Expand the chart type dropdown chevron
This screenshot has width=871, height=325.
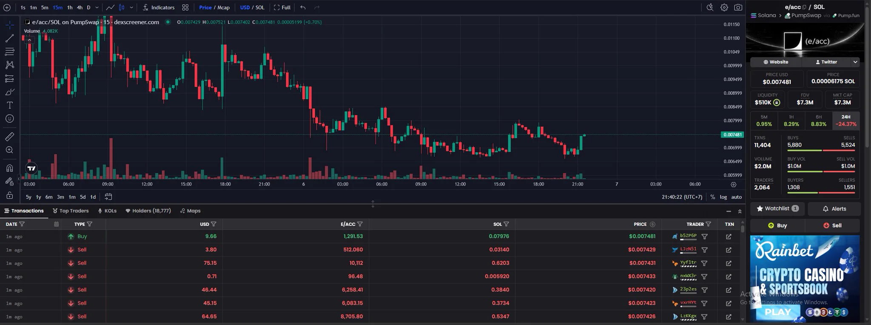coord(131,7)
